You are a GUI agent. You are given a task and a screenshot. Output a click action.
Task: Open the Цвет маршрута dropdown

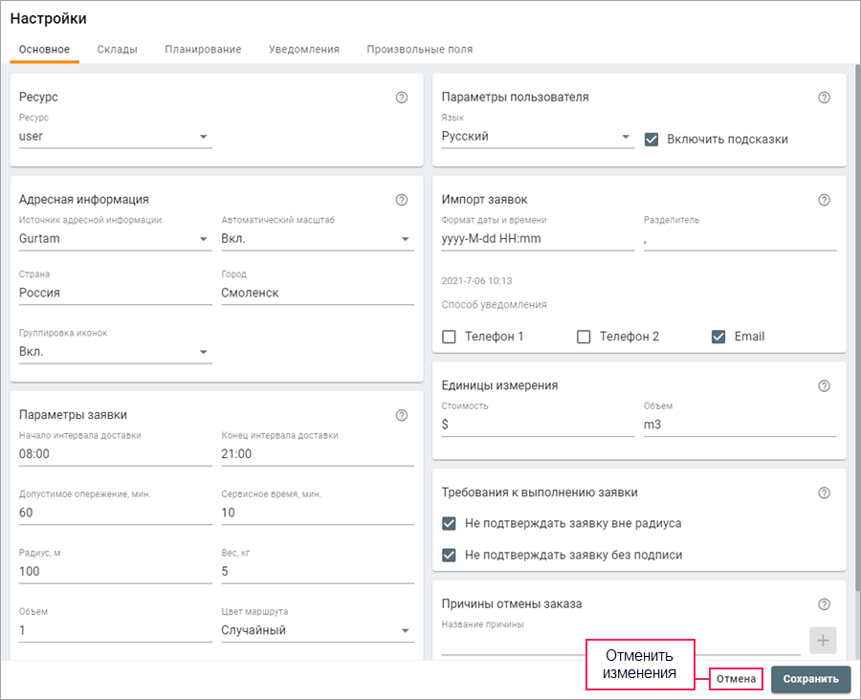pyautogui.click(x=317, y=630)
